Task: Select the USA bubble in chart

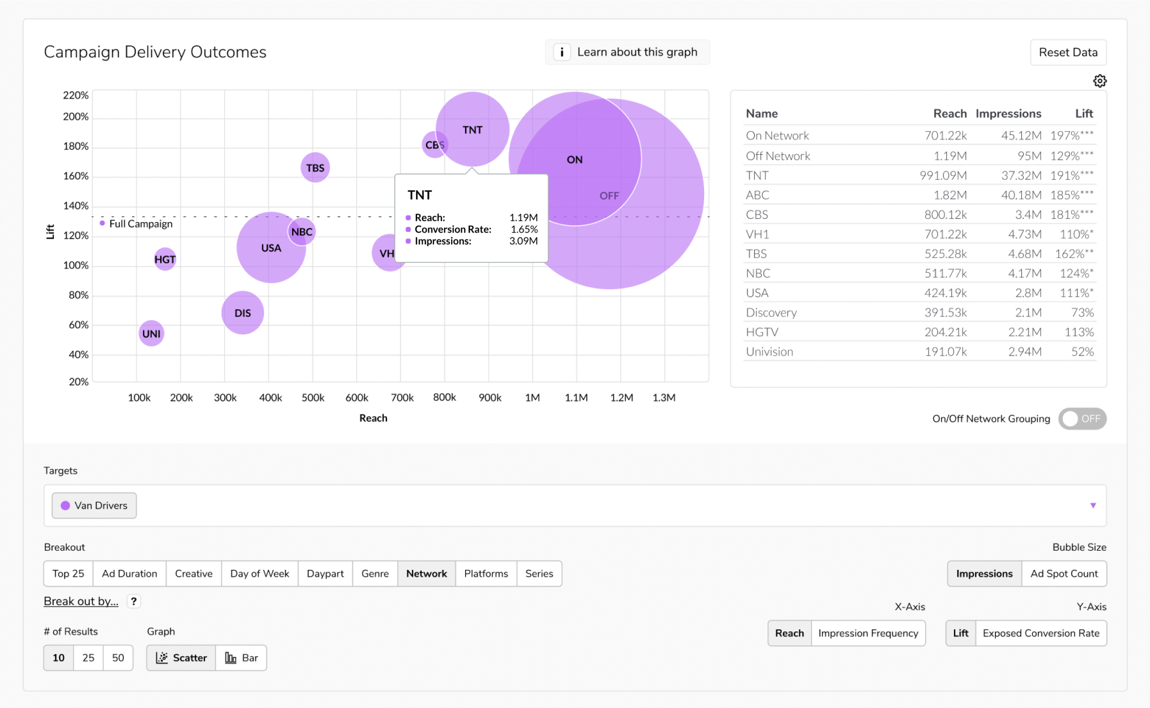Action: [x=271, y=248]
